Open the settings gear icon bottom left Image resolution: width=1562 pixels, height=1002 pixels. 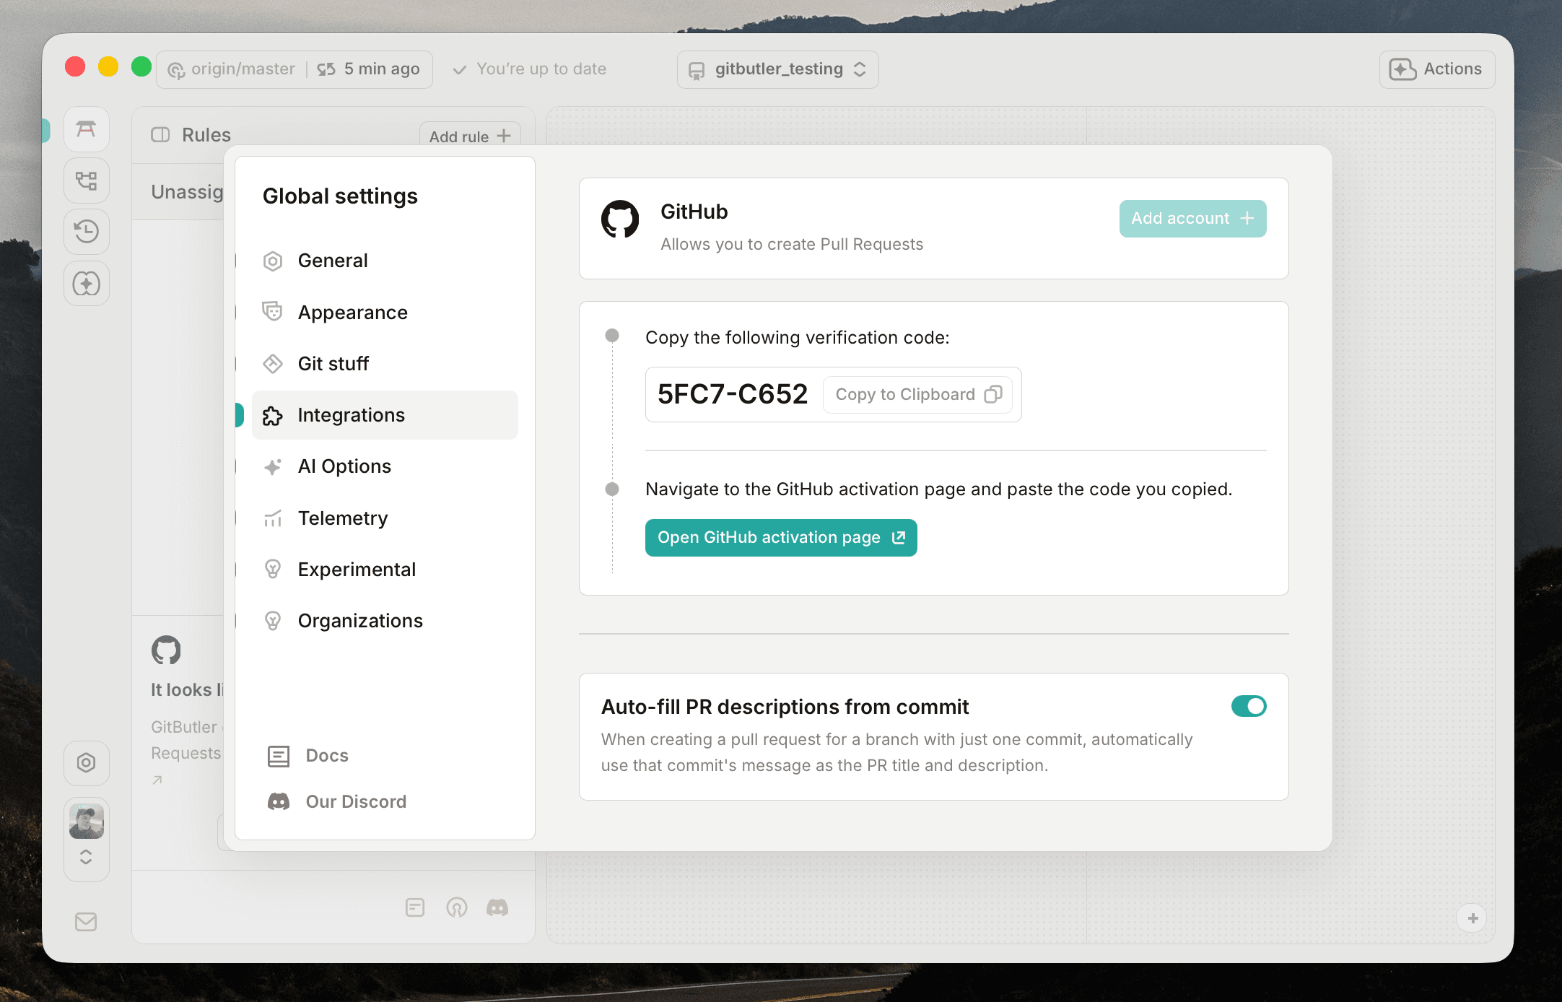[x=87, y=763]
